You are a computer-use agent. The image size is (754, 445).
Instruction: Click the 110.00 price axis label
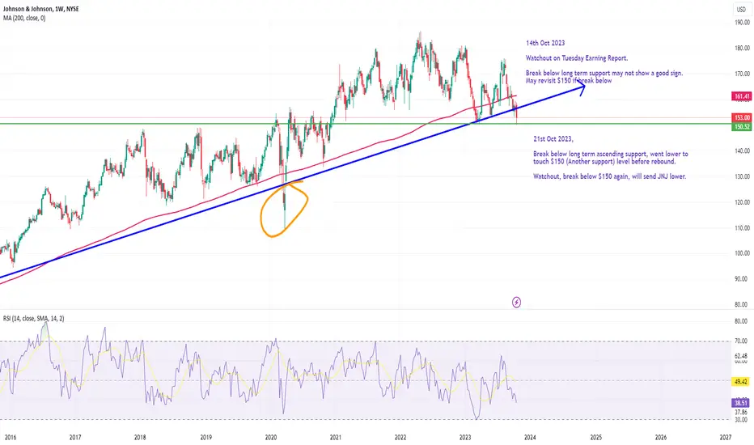tap(742, 228)
